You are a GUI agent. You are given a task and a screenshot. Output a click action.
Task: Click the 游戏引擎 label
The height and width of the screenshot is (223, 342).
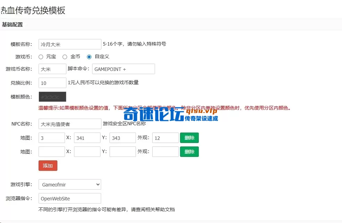22,185
